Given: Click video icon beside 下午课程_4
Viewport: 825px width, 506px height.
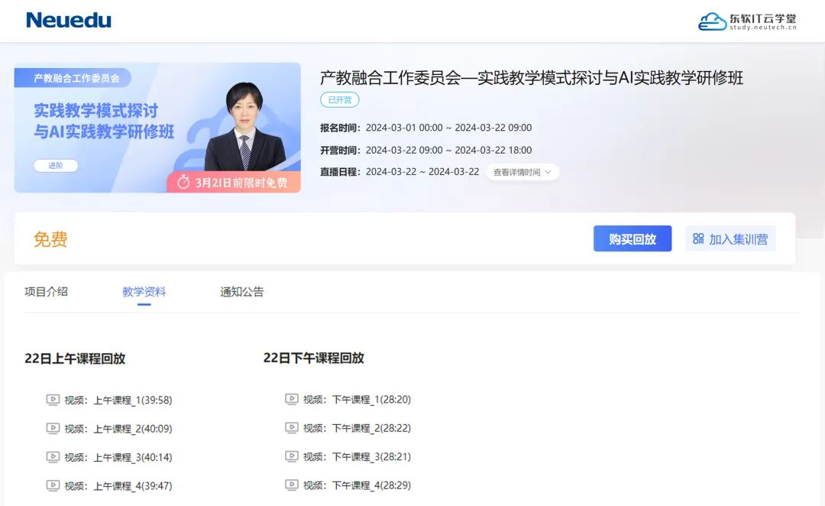Looking at the screenshot, I should pos(291,485).
